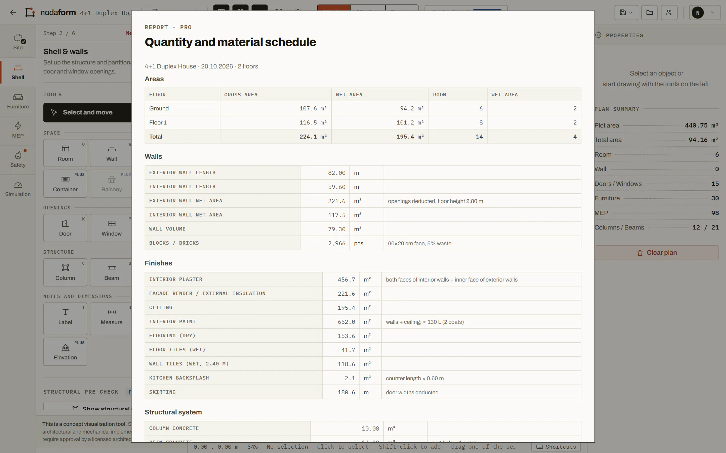The width and height of the screenshot is (726, 453).
Task: Click the Properties panel header icon
Action: click(x=598, y=35)
